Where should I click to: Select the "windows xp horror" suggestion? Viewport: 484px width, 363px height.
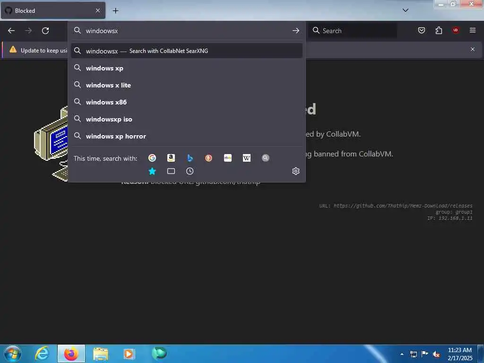(186, 136)
